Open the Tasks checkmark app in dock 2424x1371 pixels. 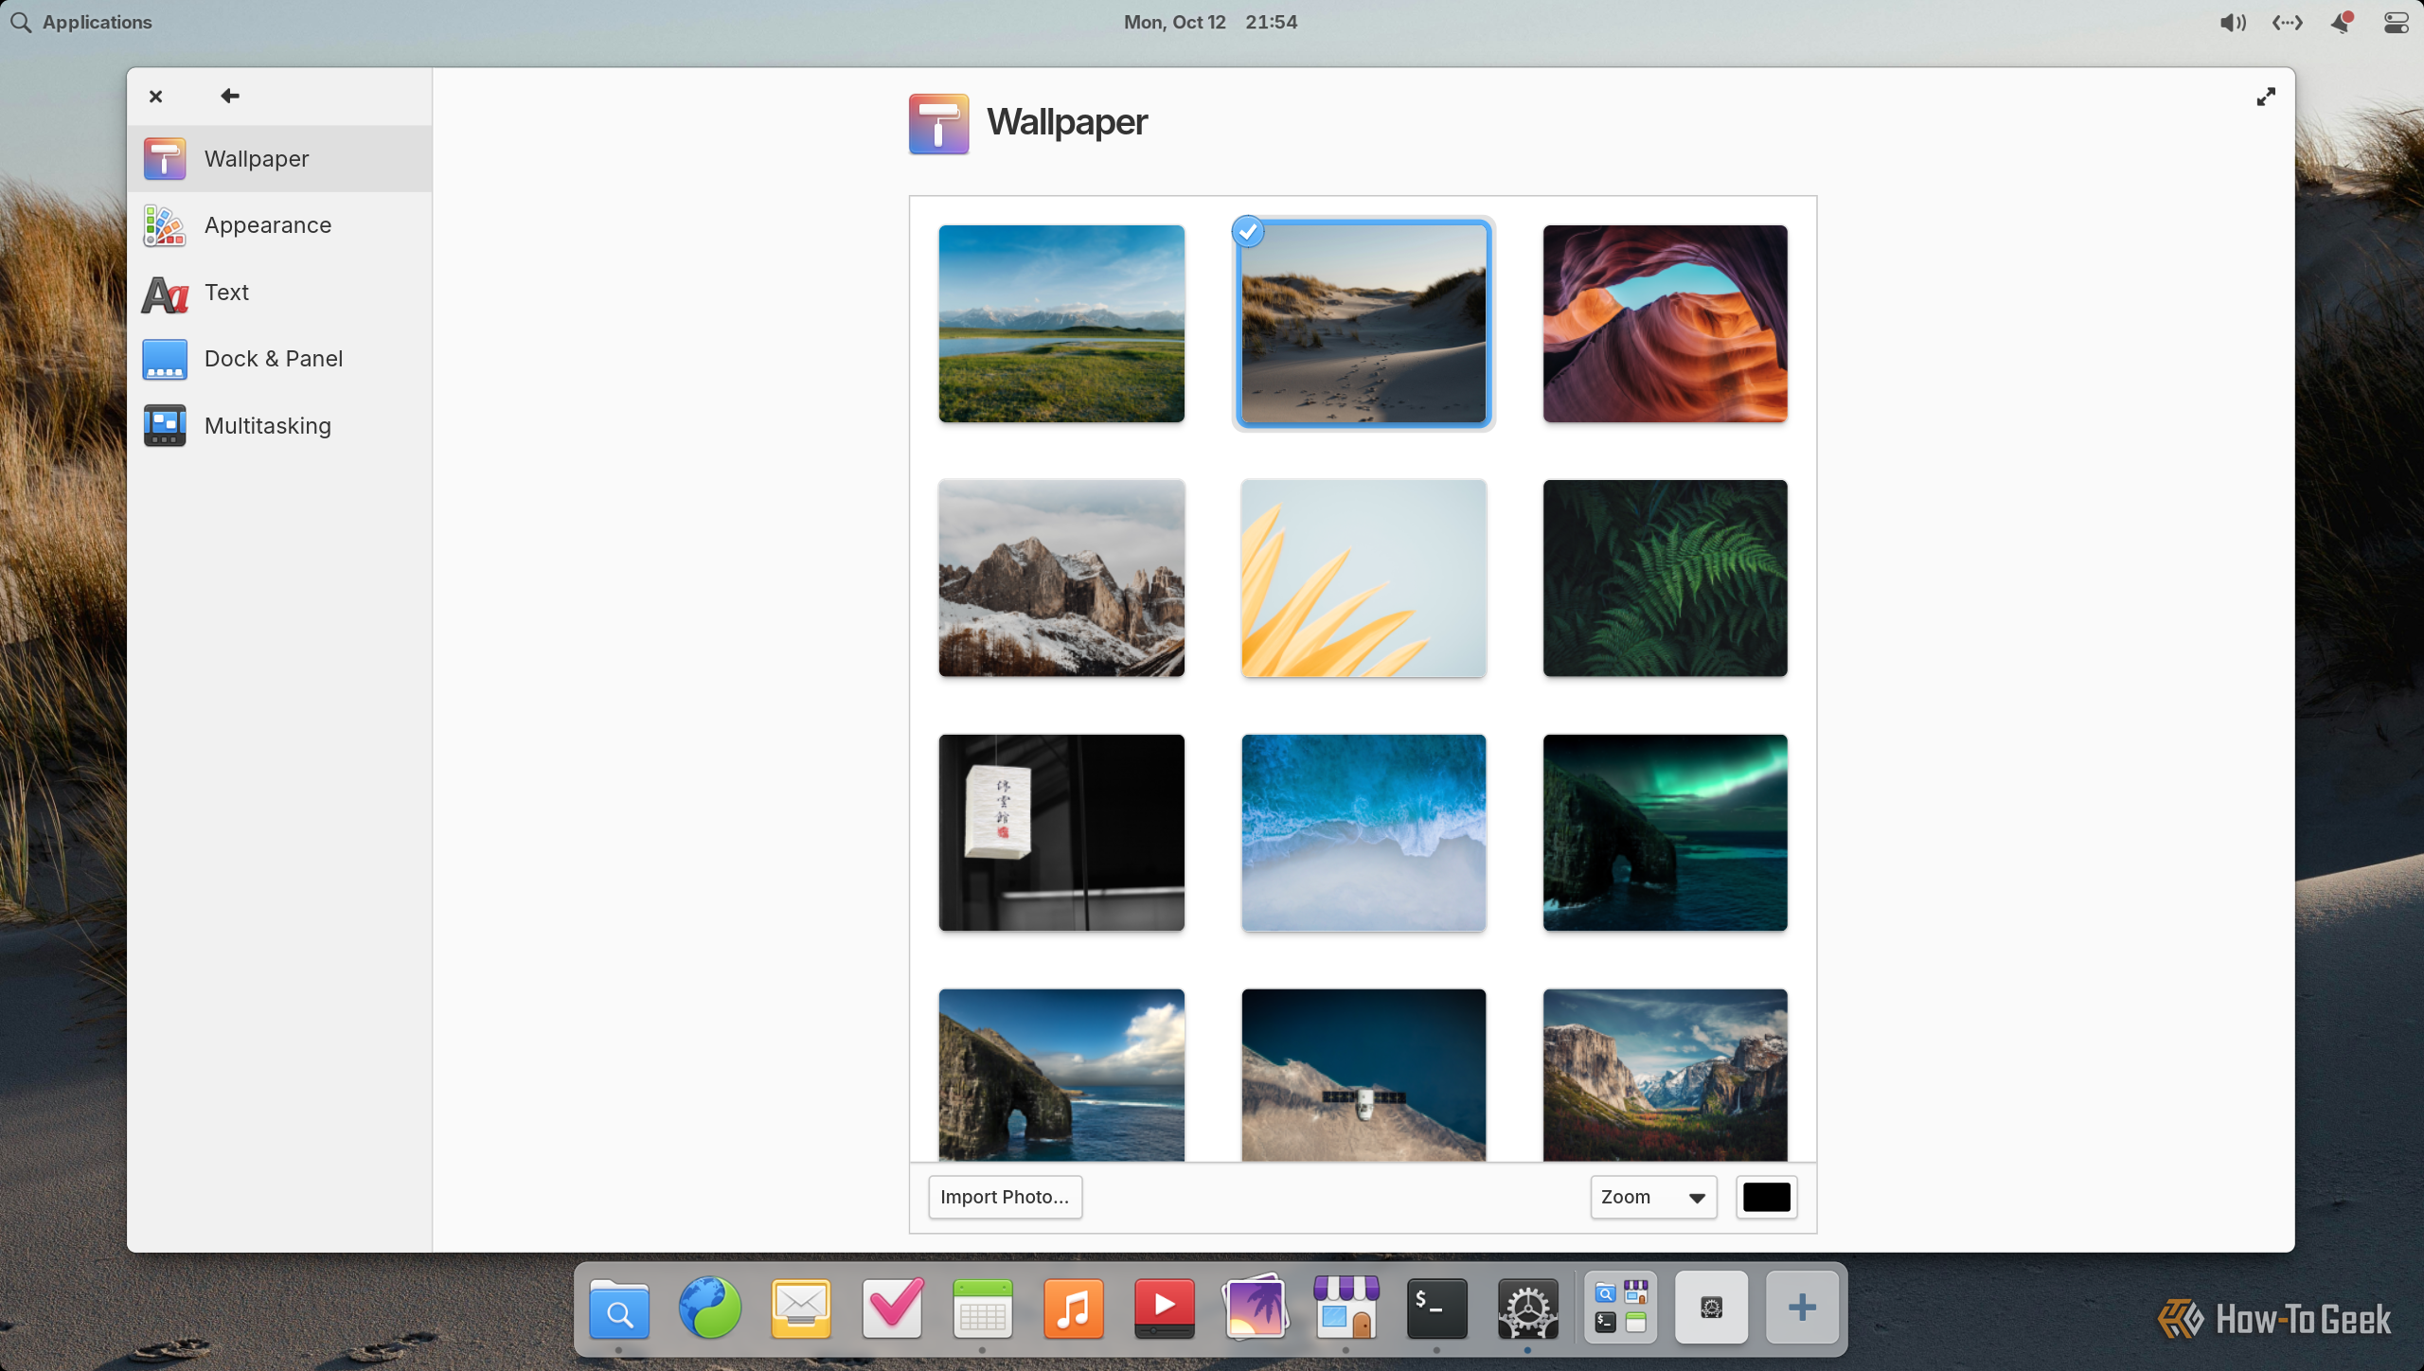[x=892, y=1309]
